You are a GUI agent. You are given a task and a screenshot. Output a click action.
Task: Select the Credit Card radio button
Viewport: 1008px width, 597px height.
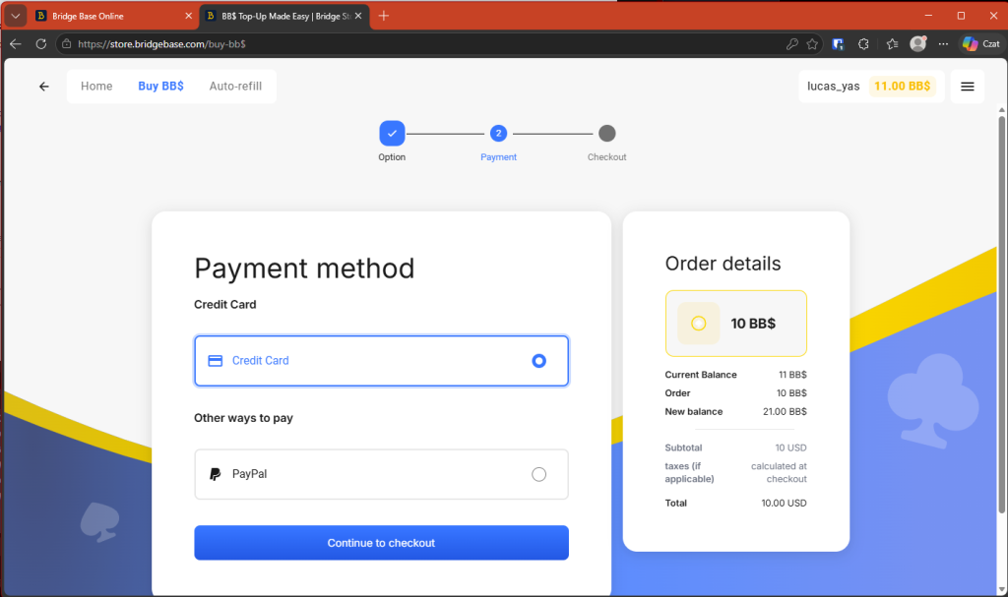pos(538,361)
